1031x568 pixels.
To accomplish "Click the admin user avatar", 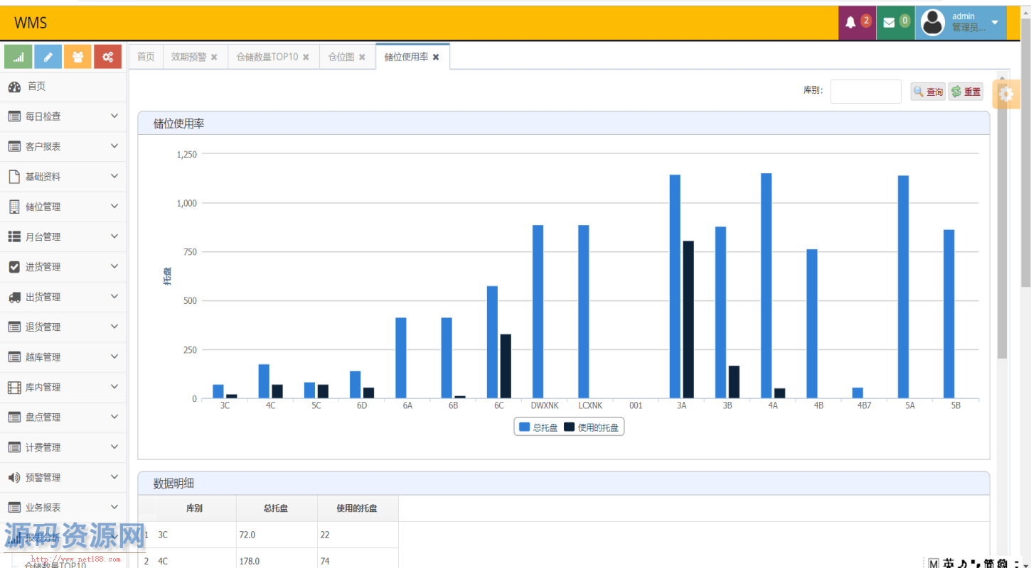I will click(933, 23).
